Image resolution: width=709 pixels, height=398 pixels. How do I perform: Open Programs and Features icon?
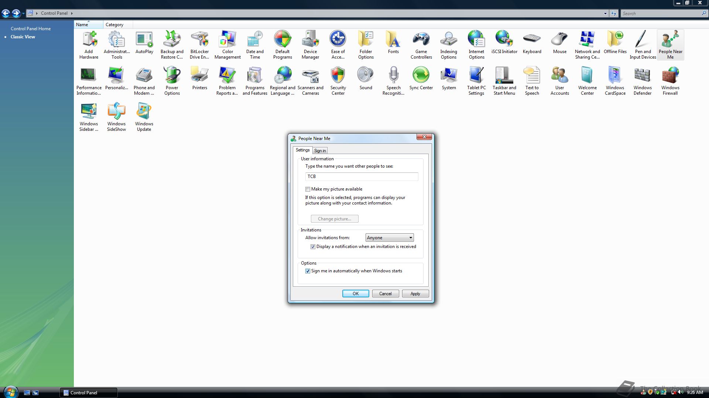(x=255, y=81)
